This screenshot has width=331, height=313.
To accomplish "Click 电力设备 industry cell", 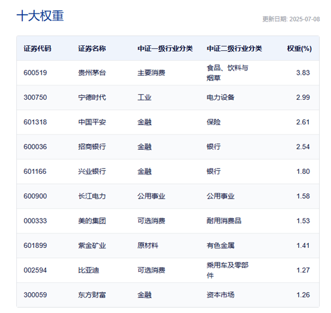I will [220, 97].
